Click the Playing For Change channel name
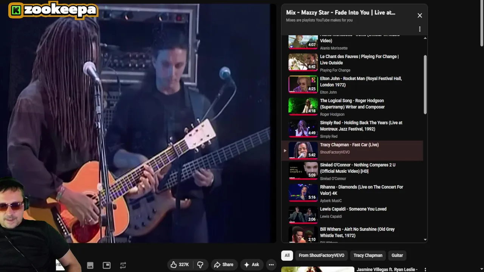 coord(335,70)
